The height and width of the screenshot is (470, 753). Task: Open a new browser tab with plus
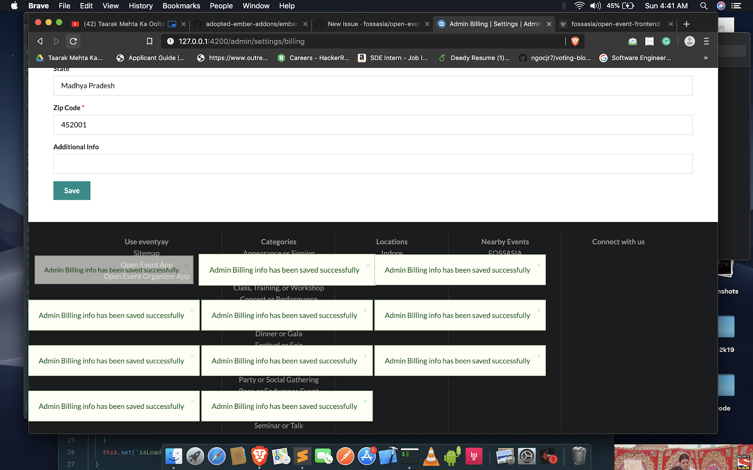[x=687, y=24]
